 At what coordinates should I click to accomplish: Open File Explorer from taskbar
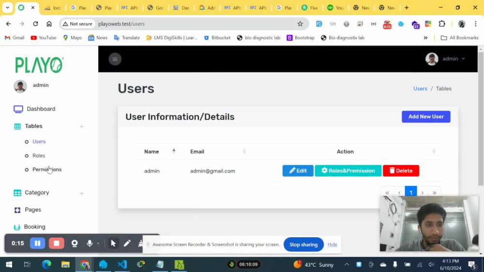coord(65,264)
